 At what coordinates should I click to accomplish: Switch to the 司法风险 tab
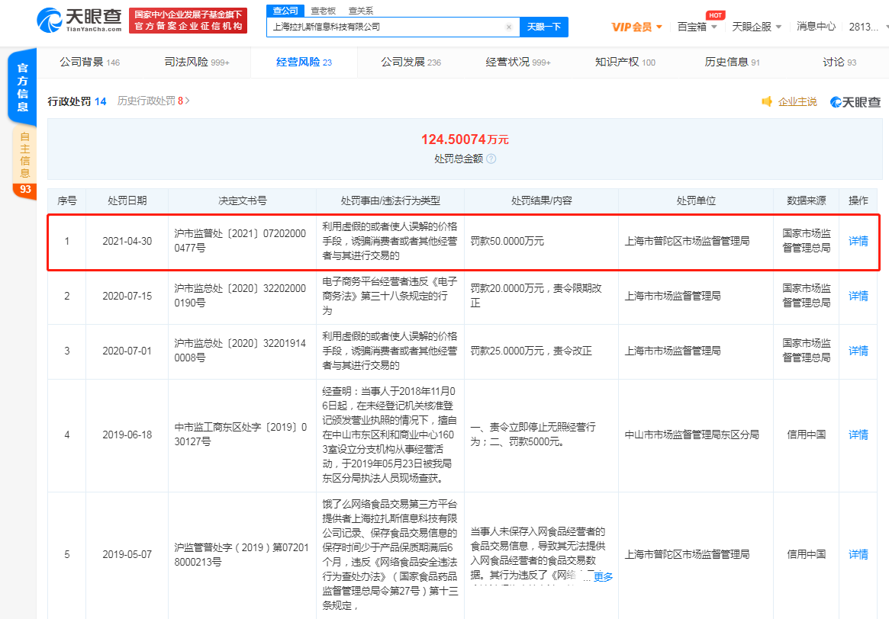(196, 62)
